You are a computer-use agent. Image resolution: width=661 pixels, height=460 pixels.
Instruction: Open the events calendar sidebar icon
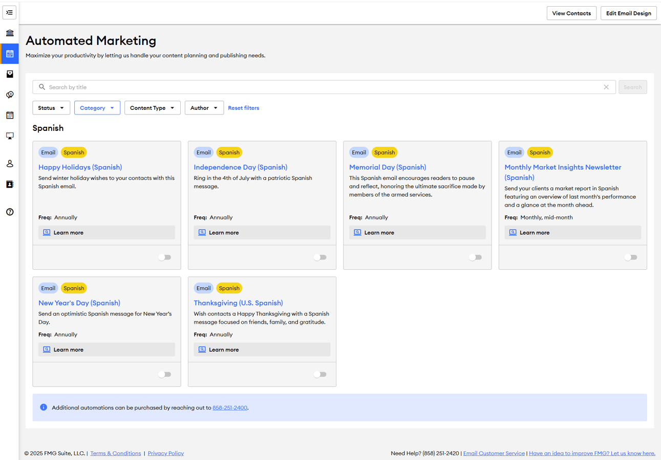pyautogui.click(x=9, y=115)
